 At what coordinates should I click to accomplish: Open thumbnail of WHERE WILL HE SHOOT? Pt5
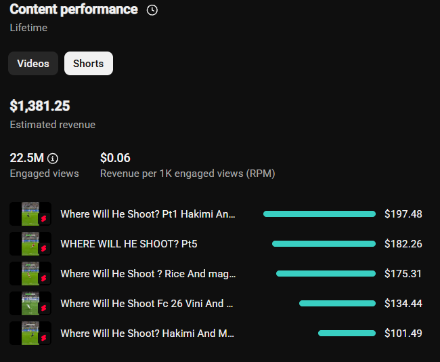(30, 243)
